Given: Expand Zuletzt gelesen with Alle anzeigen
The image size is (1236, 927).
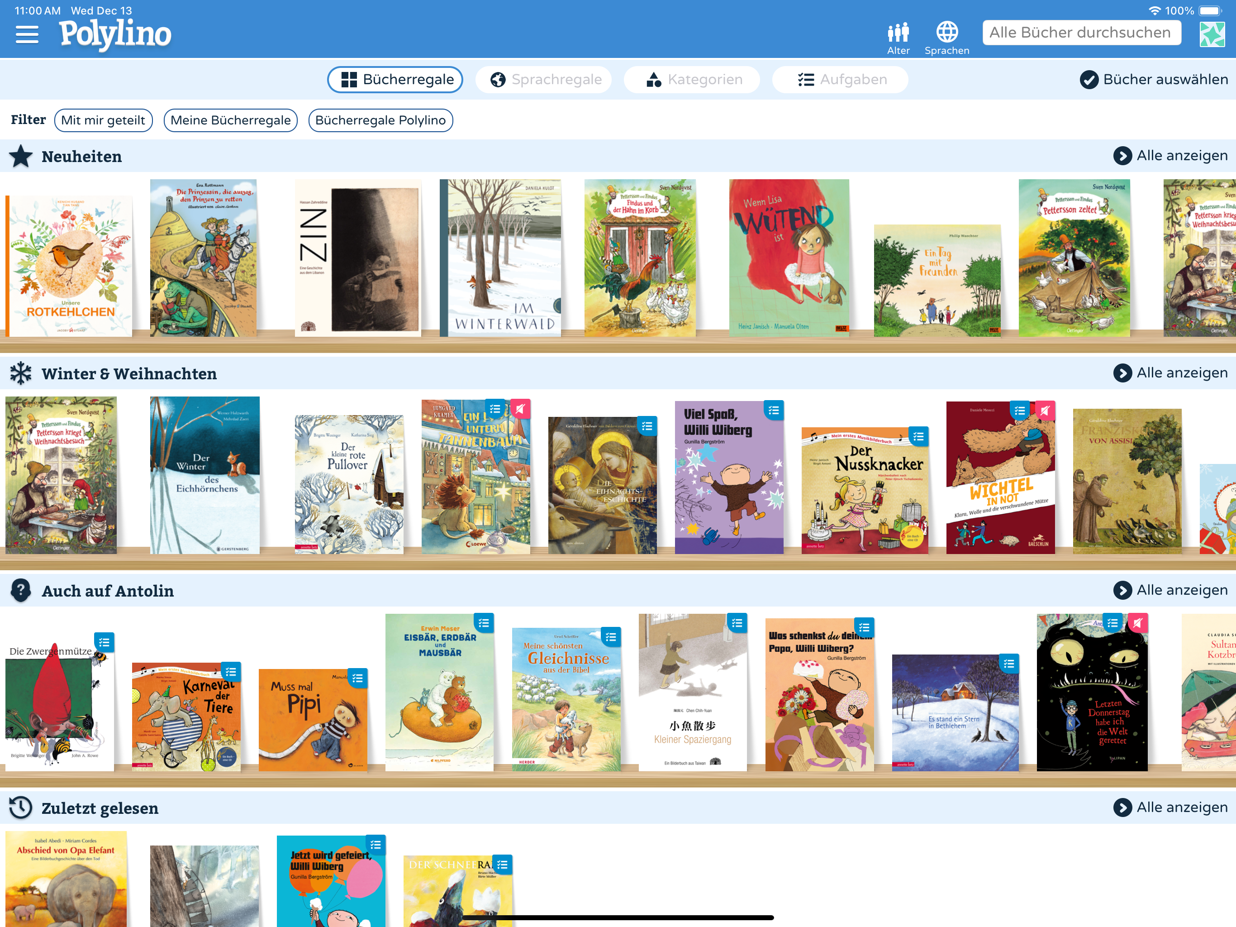Looking at the screenshot, I should pyautogui.click(x=1170, y=808).
